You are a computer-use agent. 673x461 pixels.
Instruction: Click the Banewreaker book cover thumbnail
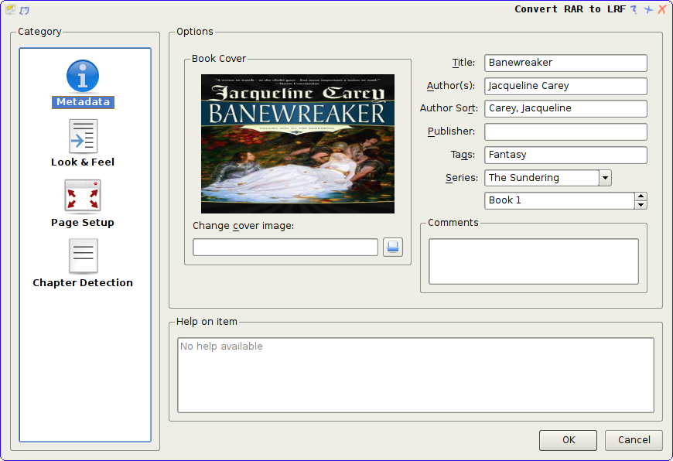[298, 144]
